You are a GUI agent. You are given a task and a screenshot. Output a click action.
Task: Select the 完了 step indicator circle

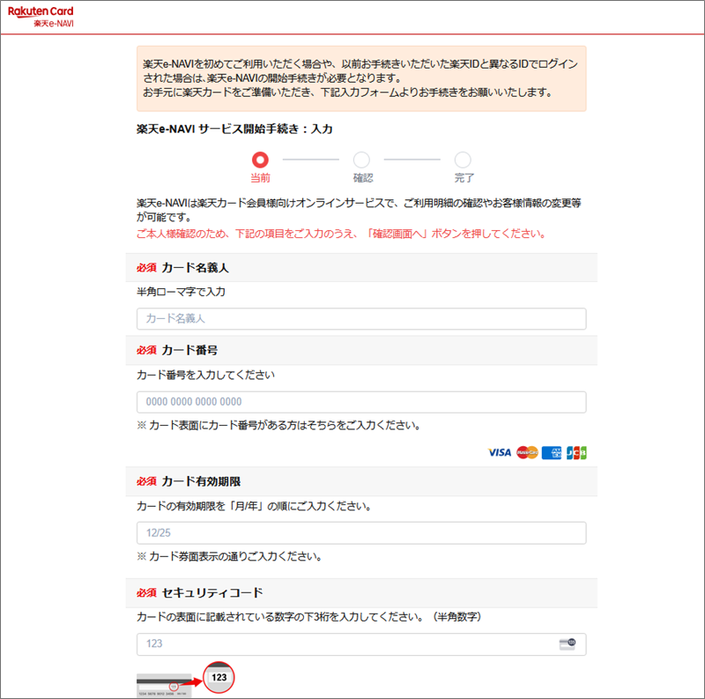[463, 160]
